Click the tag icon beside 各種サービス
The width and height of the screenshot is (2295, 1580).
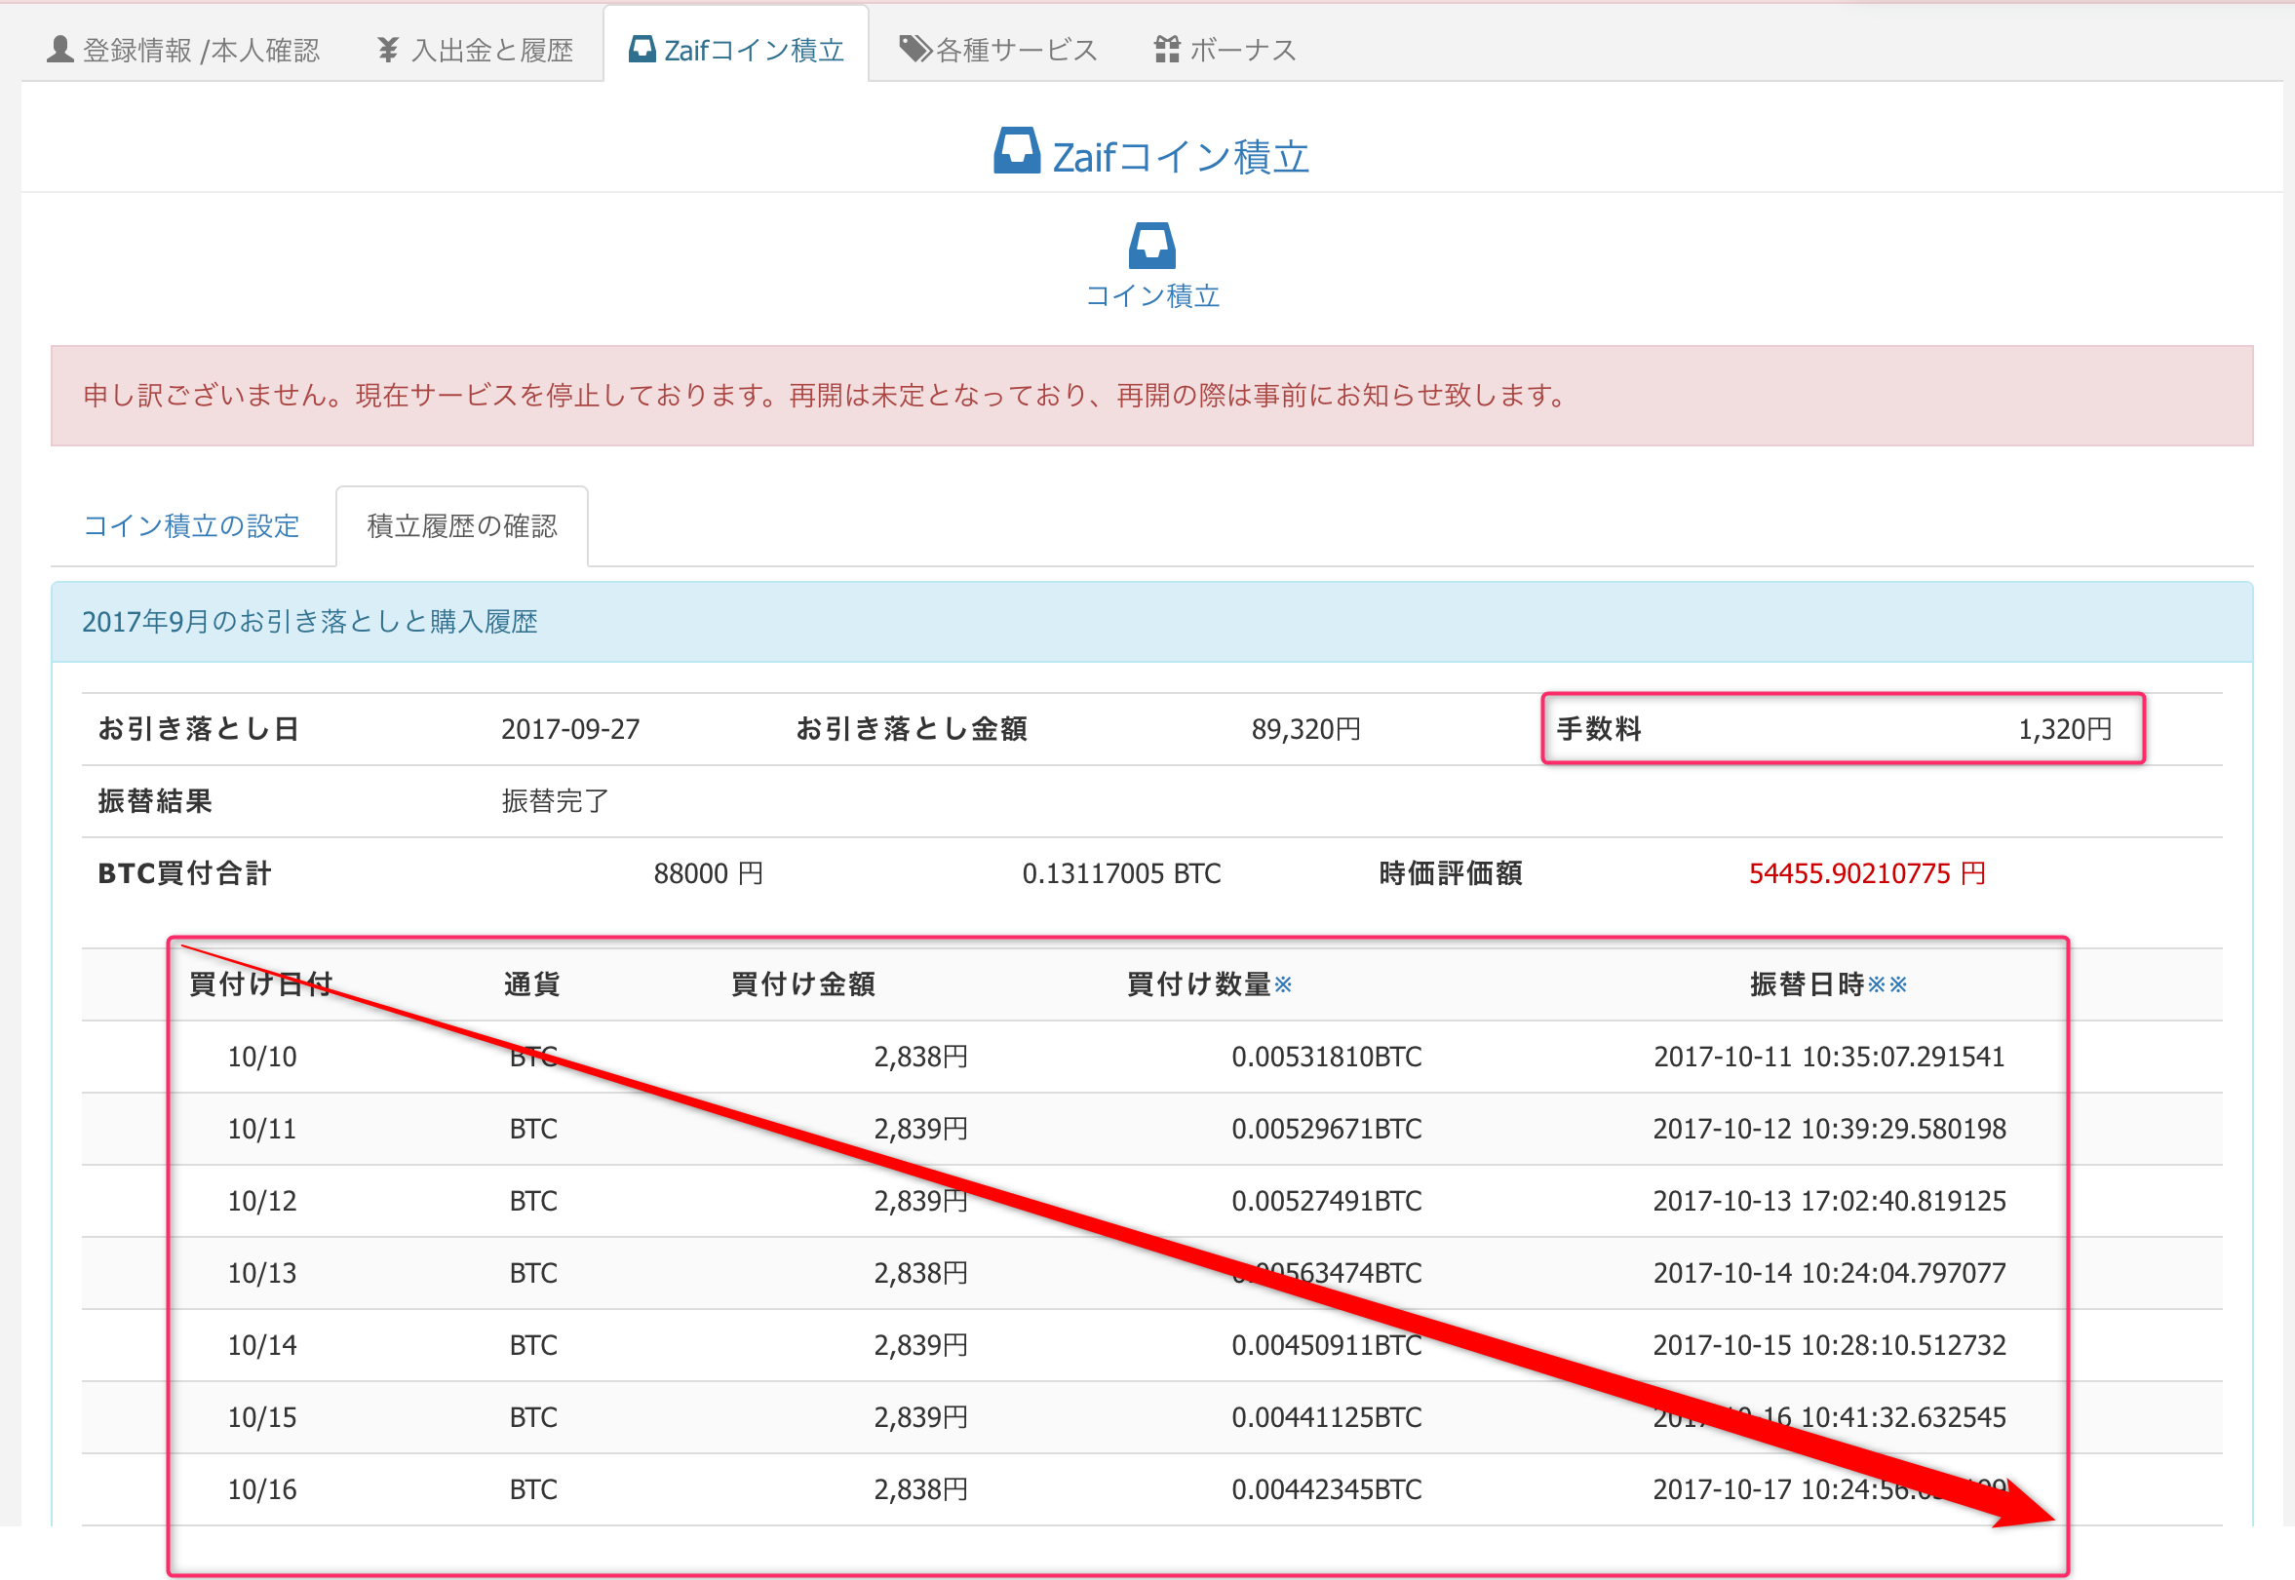(x=914, y=49)
